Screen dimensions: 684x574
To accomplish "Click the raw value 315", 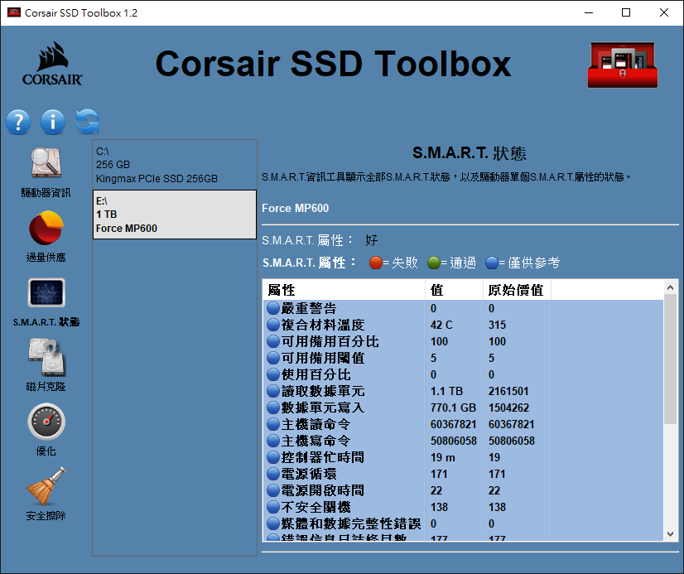I will [497, 325].
